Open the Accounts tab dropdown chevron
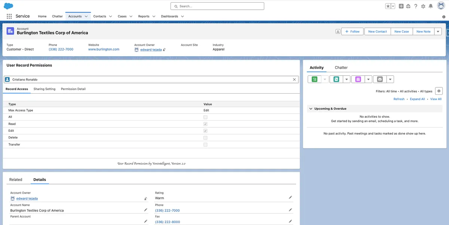Viewport: 449px width, 225px height. click(x=86, y=16)
